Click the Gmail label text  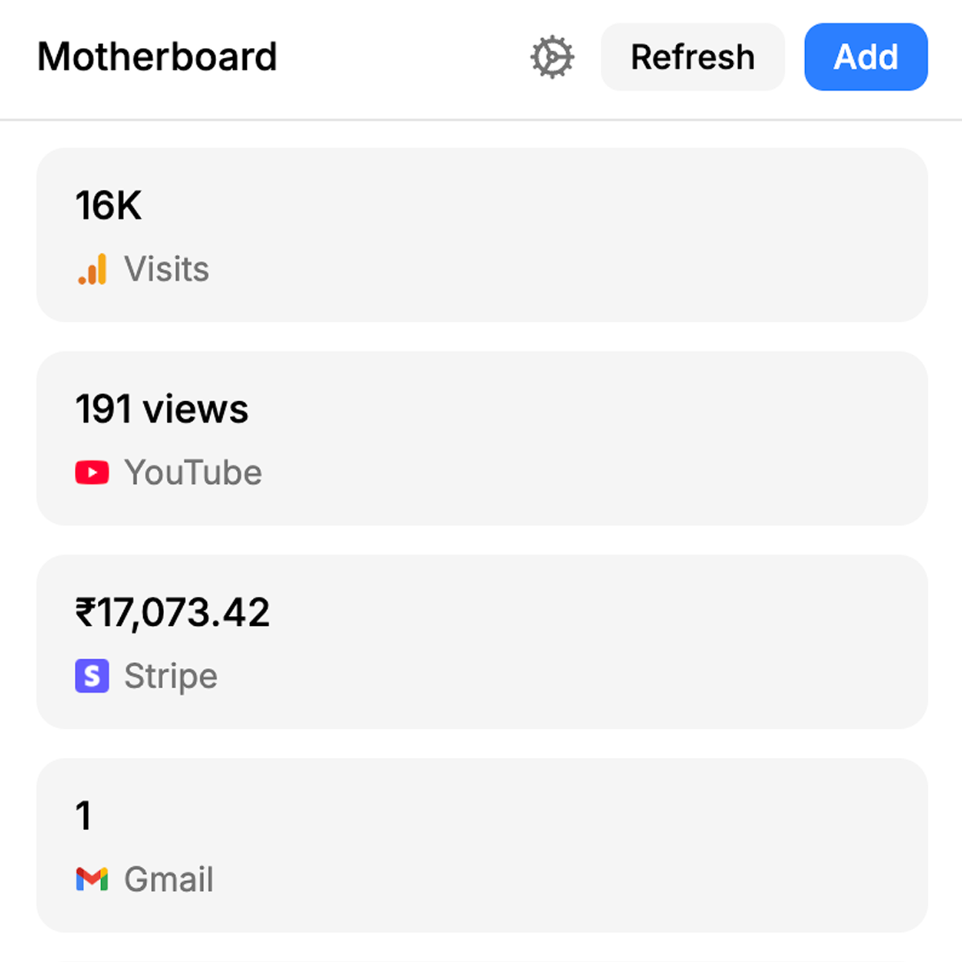click(x=169, y=879)
